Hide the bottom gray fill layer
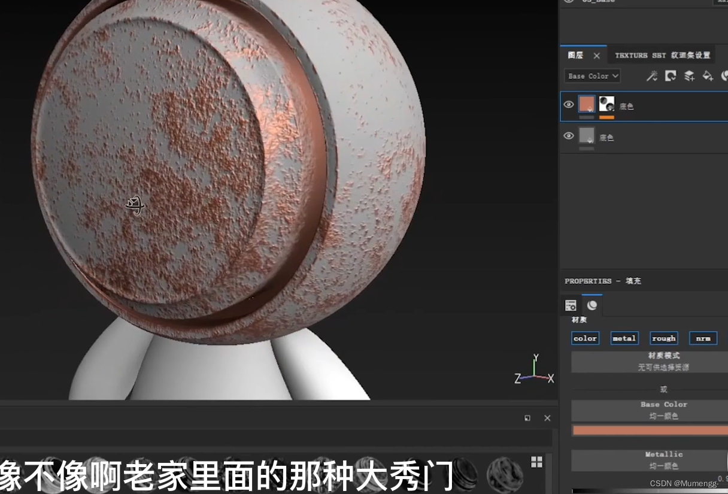The image size is (728, 494). (569, 136)
